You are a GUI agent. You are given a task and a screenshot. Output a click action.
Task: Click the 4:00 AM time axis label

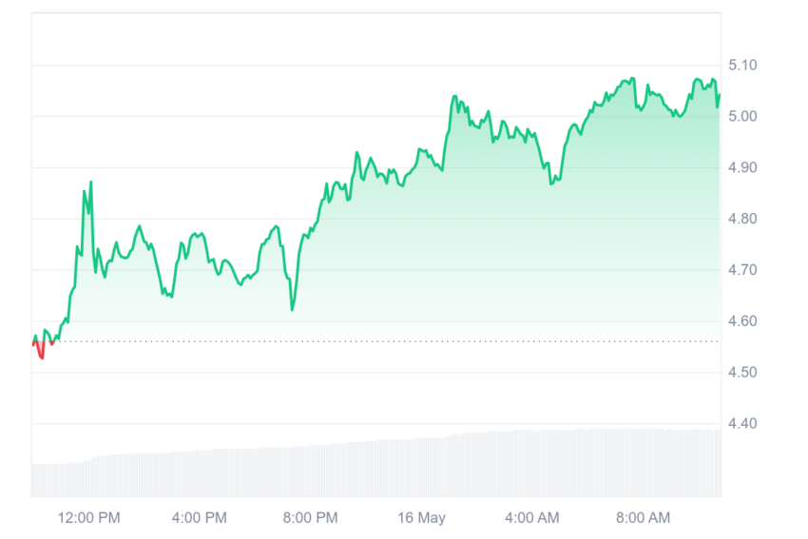[531, 517]
